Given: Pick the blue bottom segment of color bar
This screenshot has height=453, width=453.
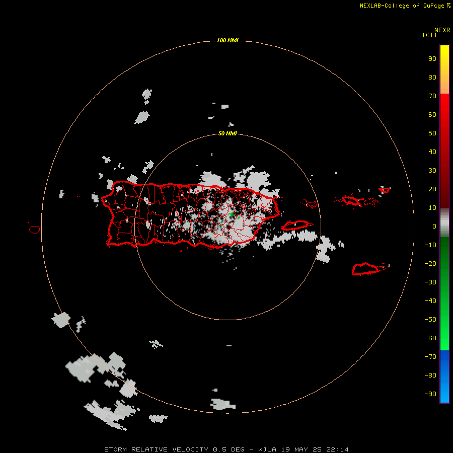Looking at the screenshot, I should [444, 375].
